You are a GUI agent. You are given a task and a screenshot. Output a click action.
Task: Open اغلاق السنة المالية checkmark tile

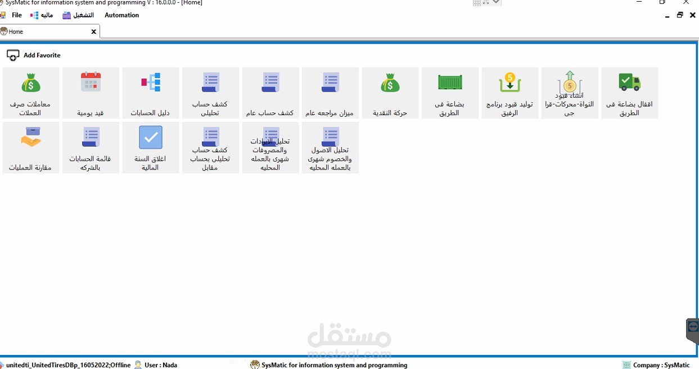(x=151, y=148)
